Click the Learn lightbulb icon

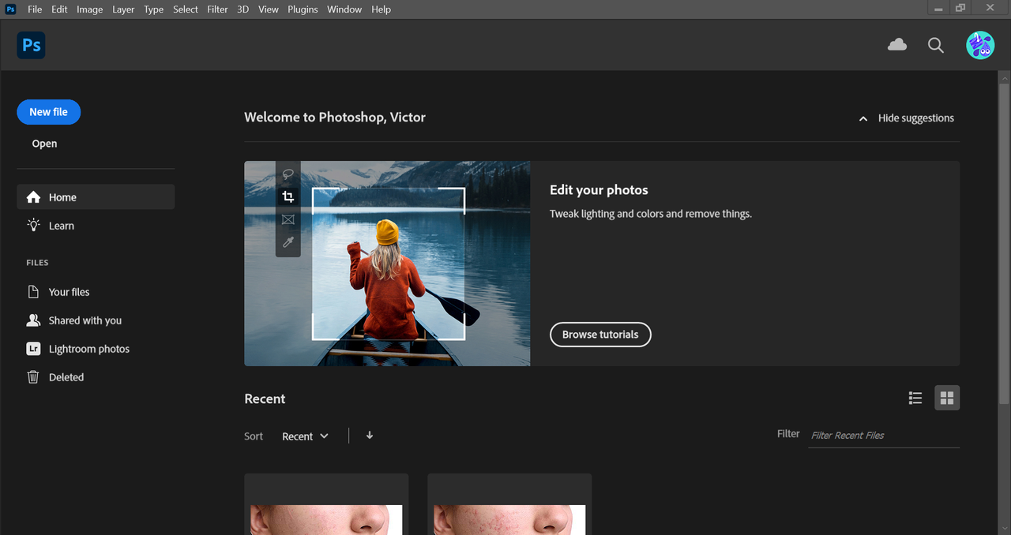(33, 226)
